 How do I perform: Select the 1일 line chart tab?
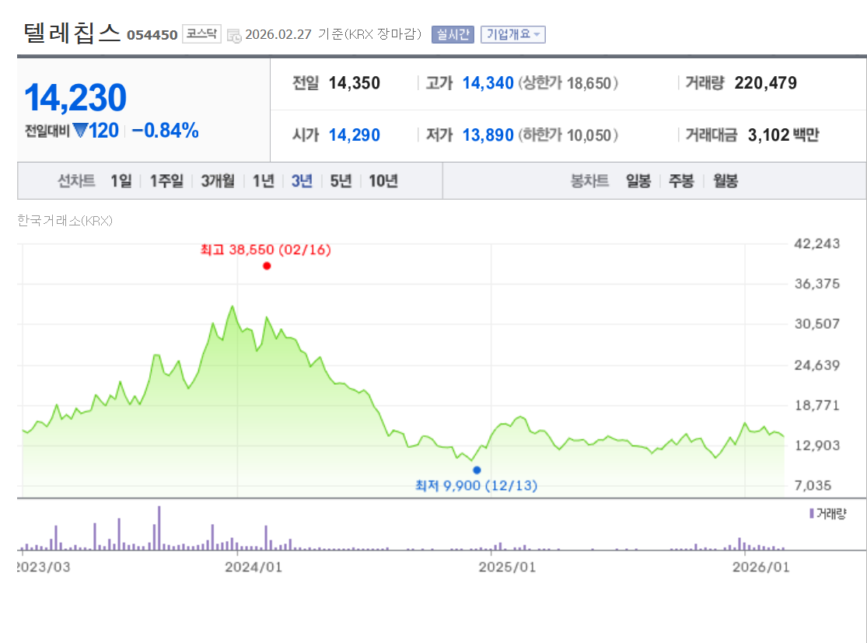(x=121, y=181)
